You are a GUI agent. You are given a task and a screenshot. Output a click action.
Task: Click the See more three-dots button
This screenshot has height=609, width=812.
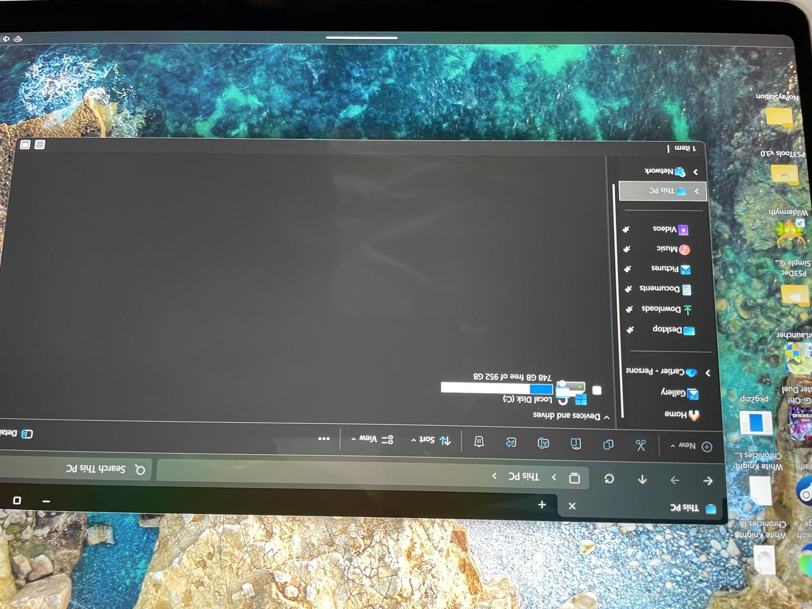tap(324, 439)
